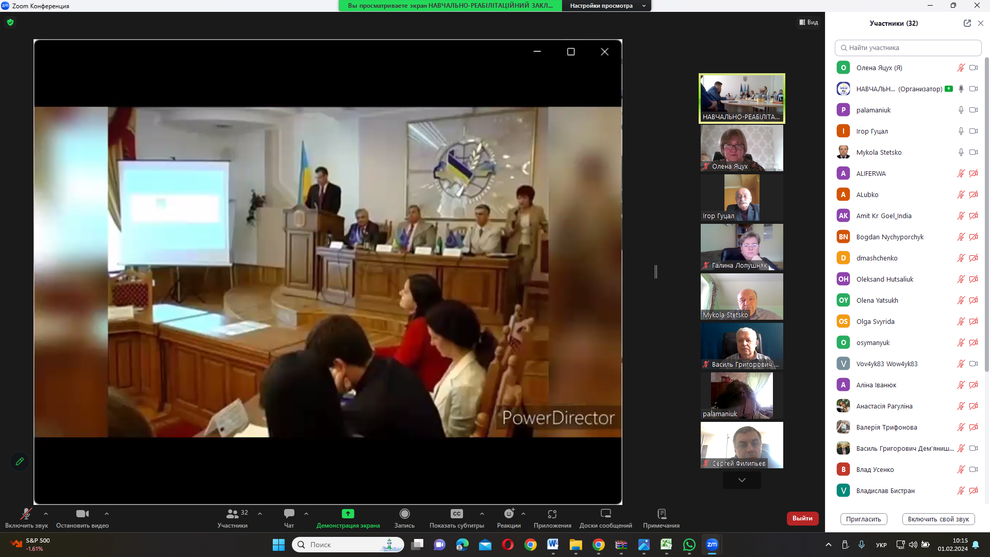The height and width of the screenshot is (557, 990).
Task: Toggle camera with Остановить видео button
Action: pos(82,517)
